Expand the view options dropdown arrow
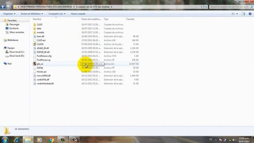The image size is (254, 143). coord(237,14)
